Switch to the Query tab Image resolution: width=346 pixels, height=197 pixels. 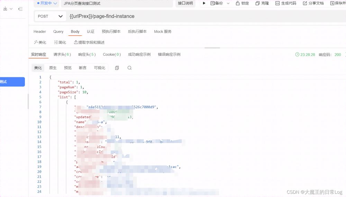(x=58, y=32)
